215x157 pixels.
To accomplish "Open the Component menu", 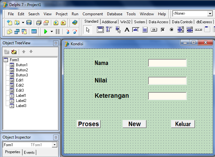I will (93, 14).
